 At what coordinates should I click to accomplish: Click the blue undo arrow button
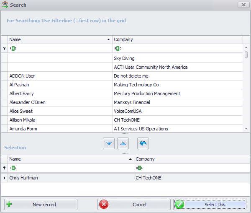tap(143, 143)
